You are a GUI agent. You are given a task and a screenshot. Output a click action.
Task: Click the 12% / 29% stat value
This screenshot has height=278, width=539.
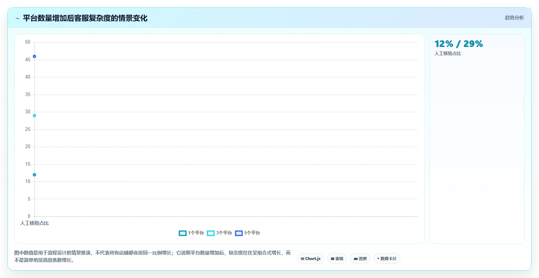tap(459, 44)
